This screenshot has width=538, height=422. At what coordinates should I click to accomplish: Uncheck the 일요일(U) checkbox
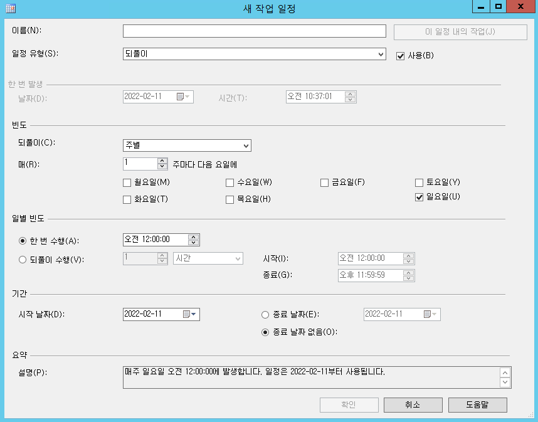pos(419,198)
